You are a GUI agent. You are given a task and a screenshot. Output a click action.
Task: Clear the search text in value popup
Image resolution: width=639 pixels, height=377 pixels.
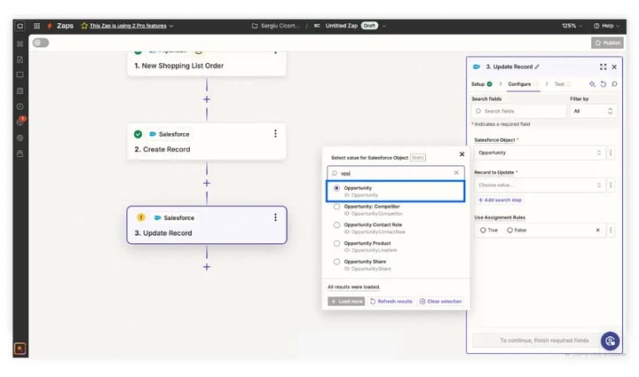pyautogui.click(x=456, y=173)
